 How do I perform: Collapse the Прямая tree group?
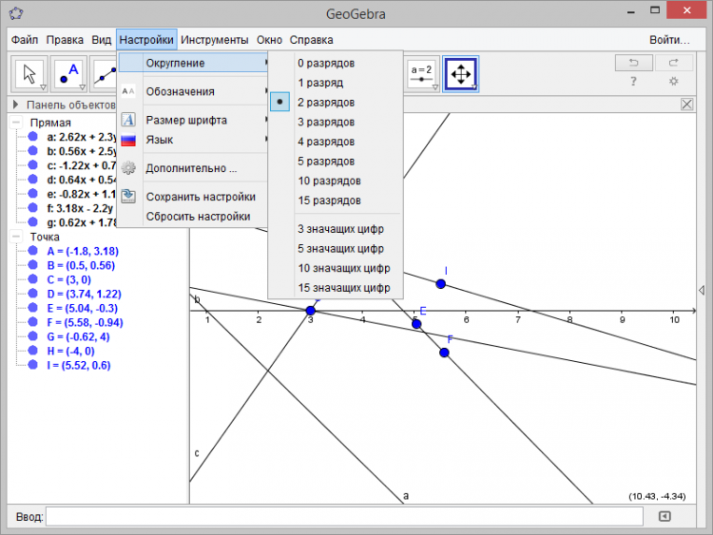(x=16, y=123)
